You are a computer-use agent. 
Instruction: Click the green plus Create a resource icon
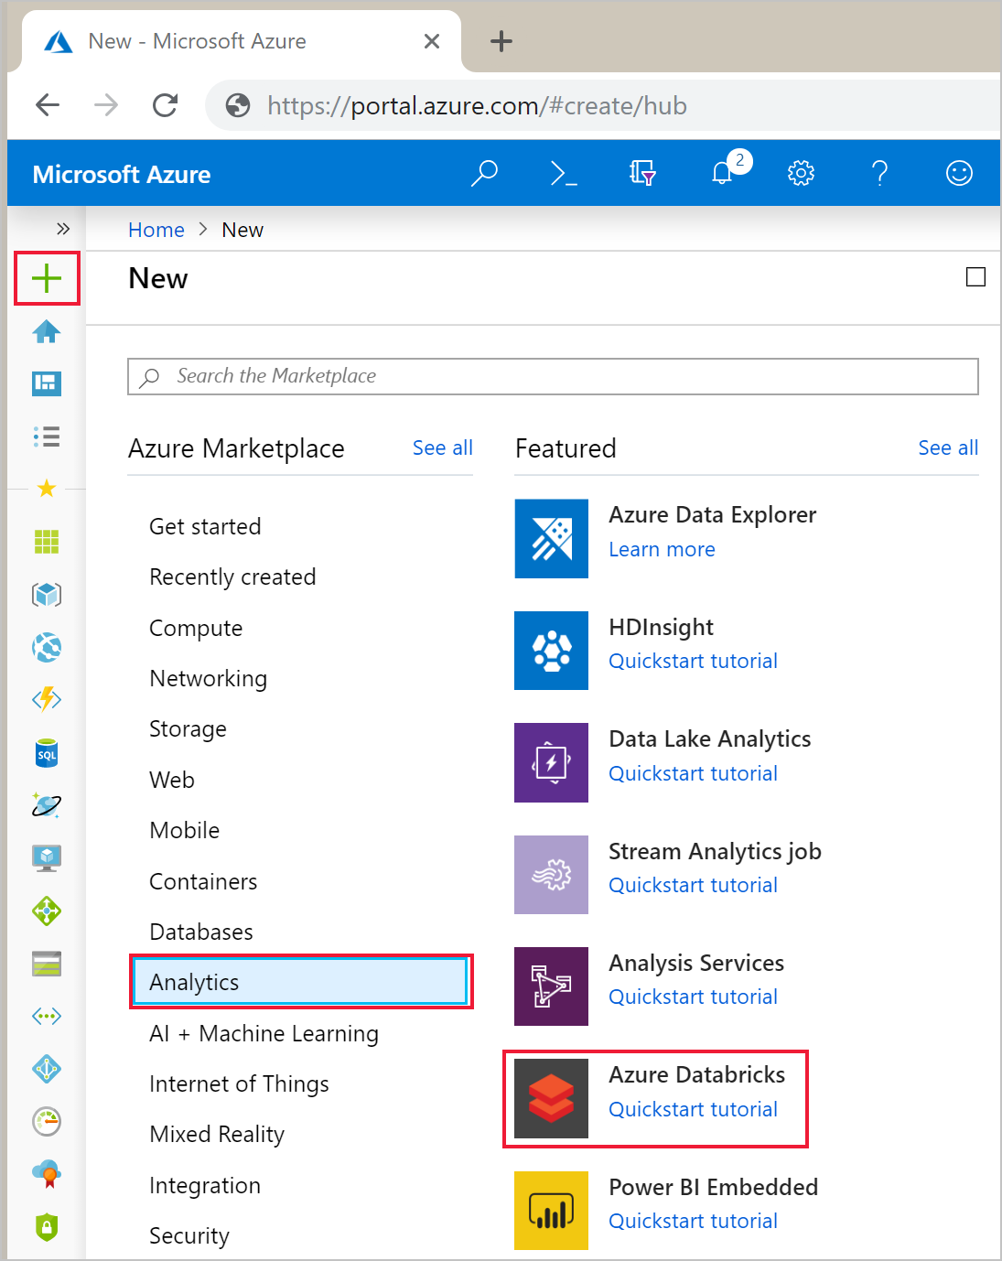(47, 278)
